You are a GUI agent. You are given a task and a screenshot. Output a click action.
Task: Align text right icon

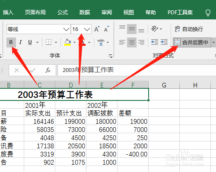pos(141,42)
